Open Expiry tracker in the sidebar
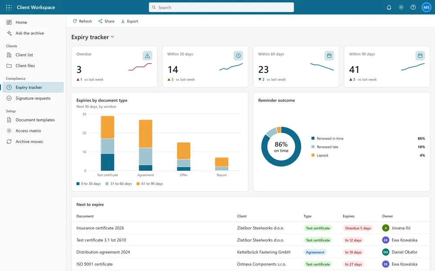 pos(33,88)
